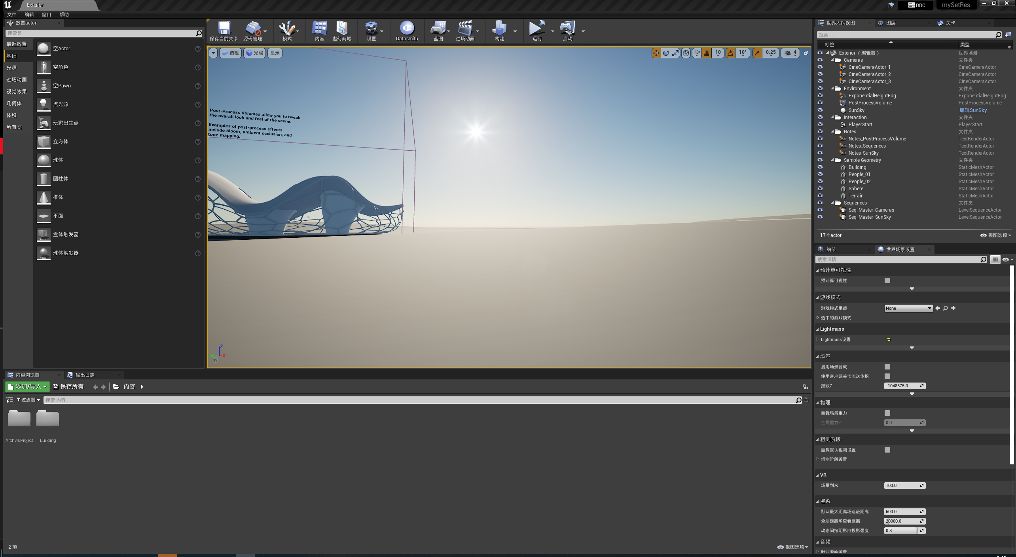
Task: Open camera speed setting in viewport
Action: [790, 53]
